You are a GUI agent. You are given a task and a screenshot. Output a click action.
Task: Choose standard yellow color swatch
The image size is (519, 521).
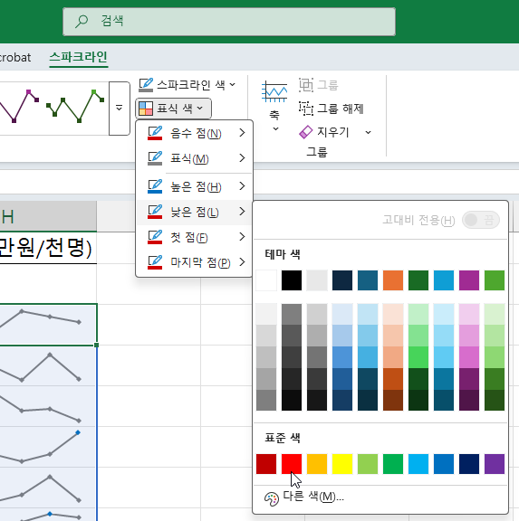coord(342,464)
